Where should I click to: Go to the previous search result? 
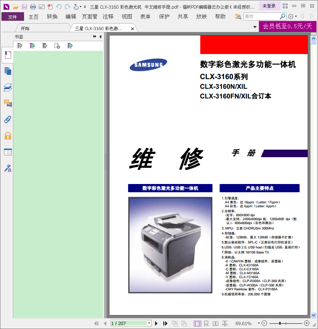pos(302,16)
